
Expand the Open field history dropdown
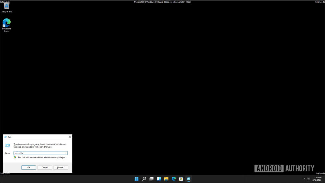coord(66,153)
